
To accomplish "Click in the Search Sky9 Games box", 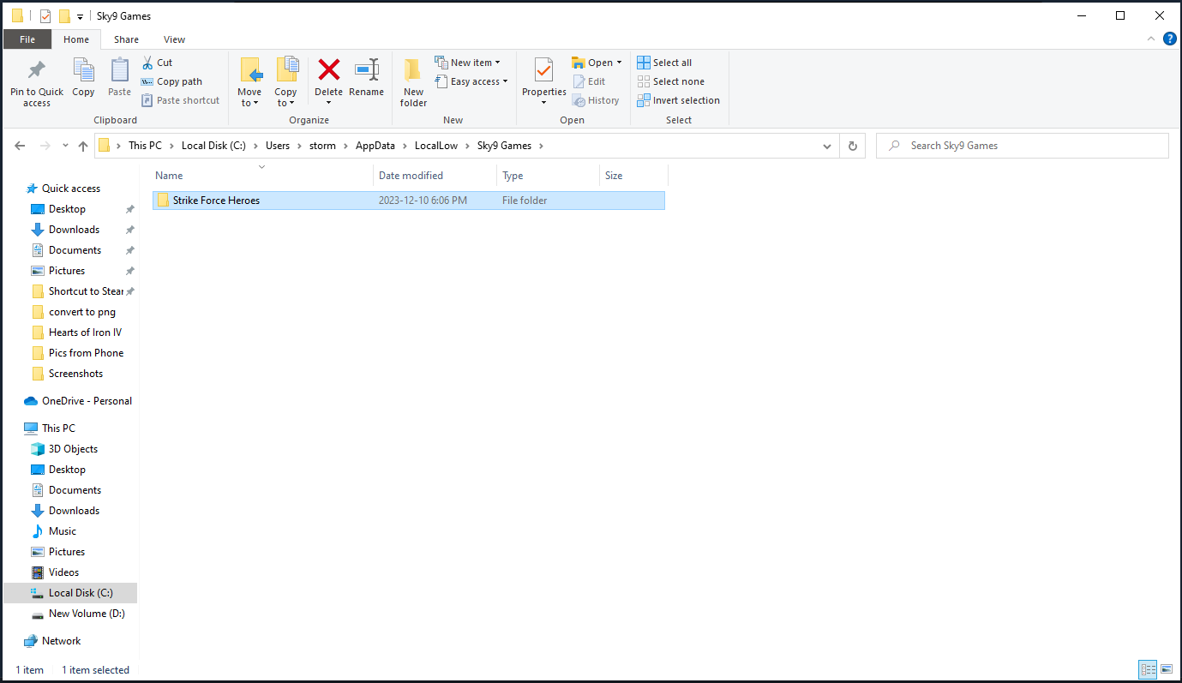I will [x=1023, y=146].
